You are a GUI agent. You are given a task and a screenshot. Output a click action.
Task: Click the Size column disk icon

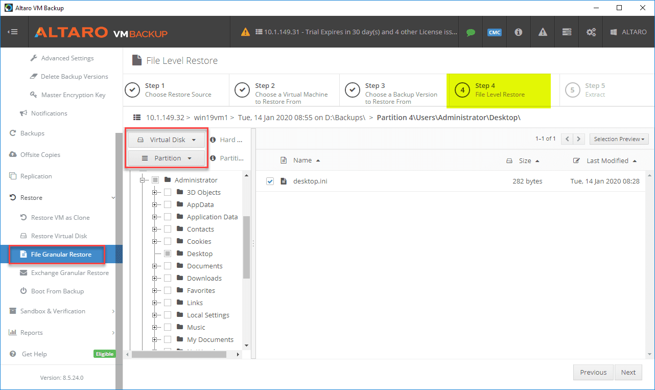pyautogui.click(x=509, y=161)
